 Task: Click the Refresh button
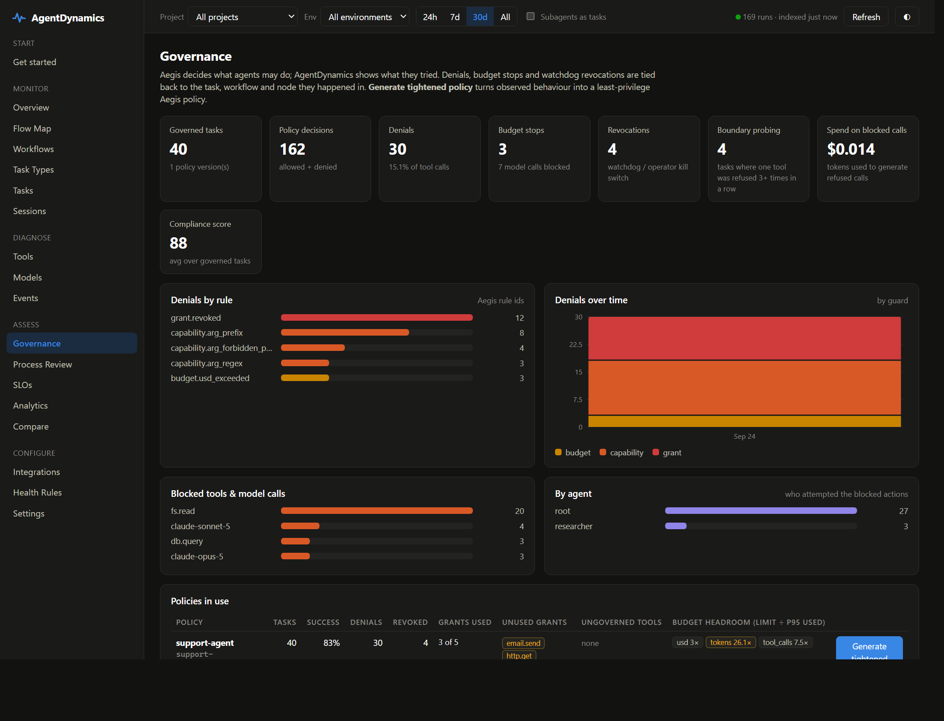coord(866,17)
